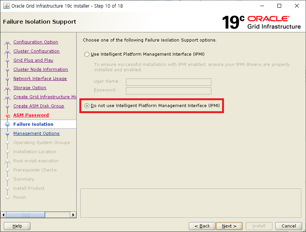Jump to the Storage Option step
Viewport: 306px width, 232px height.
(30, 88)
